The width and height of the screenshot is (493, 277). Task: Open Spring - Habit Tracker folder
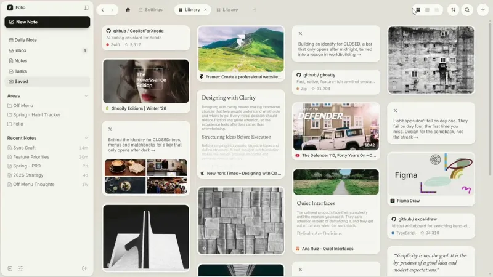(x=47, y=114)
